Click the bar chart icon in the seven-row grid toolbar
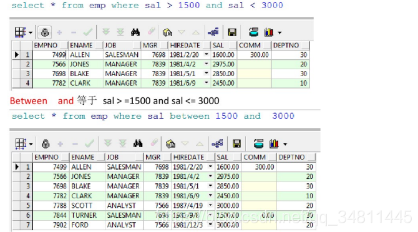 (x=274, y=143)
